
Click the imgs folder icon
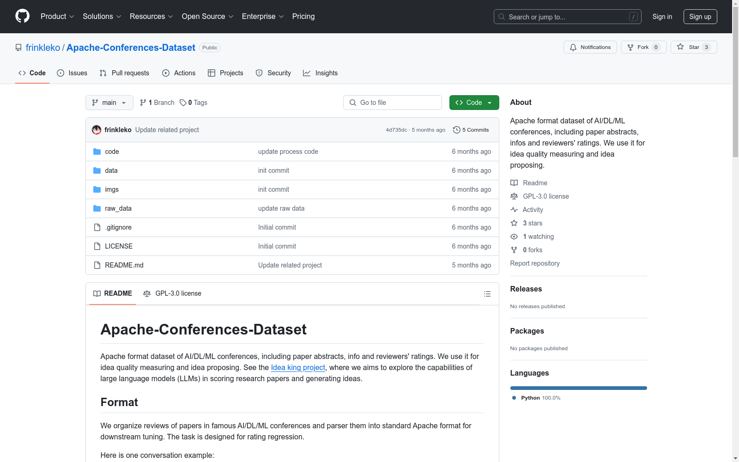coord(97,189)
